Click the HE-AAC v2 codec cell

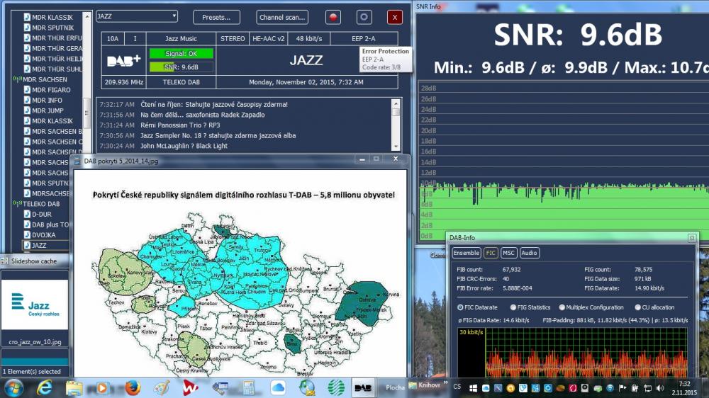pyautogui.click(x=268, y=39)
